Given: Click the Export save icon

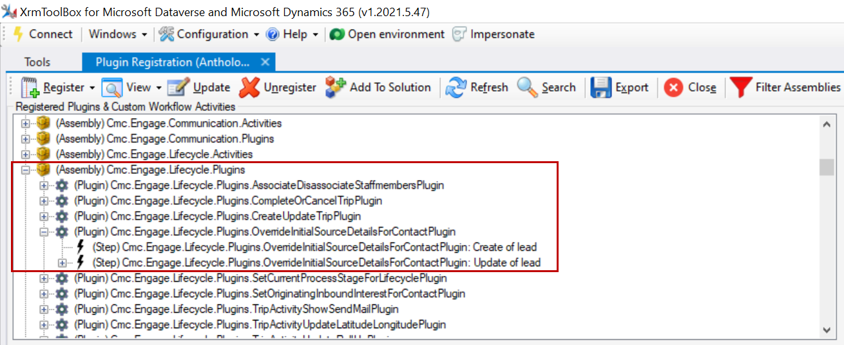Looking at the screenshot, I should coord(601,87).
